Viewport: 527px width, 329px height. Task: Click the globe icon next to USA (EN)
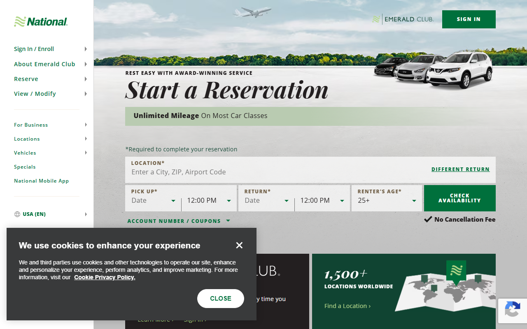pos(17,214)
